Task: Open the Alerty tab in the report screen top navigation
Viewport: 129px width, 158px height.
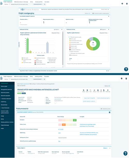Action: (x=31, y=76)
